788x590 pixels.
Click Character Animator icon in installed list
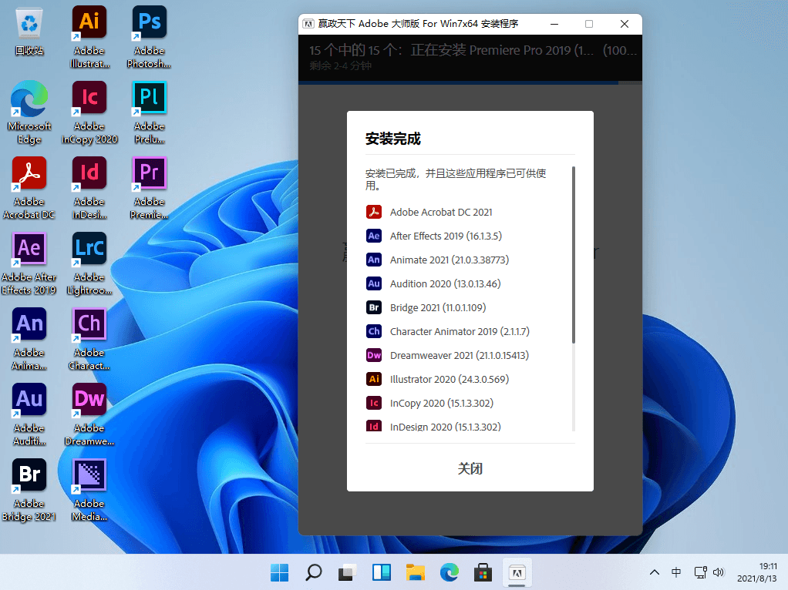[x=373, y=331]
